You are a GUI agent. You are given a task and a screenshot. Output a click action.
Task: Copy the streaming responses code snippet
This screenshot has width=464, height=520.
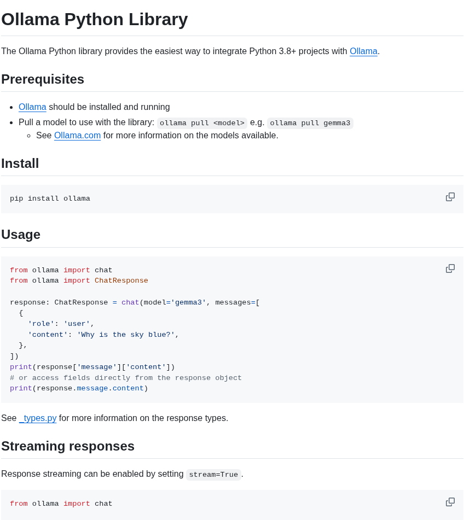[450, 502]
